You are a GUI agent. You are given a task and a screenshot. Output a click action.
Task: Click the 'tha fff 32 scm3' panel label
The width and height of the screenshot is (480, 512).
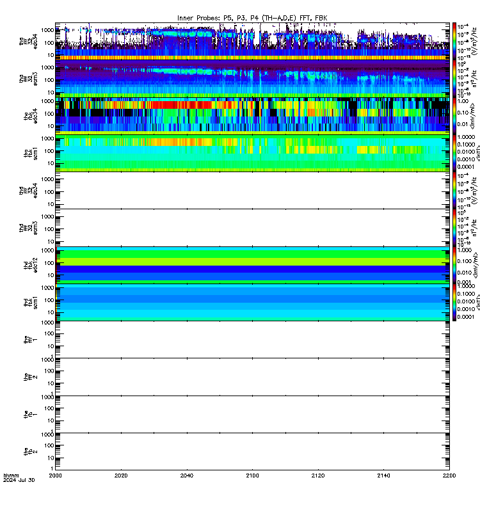tap(28, 79)
